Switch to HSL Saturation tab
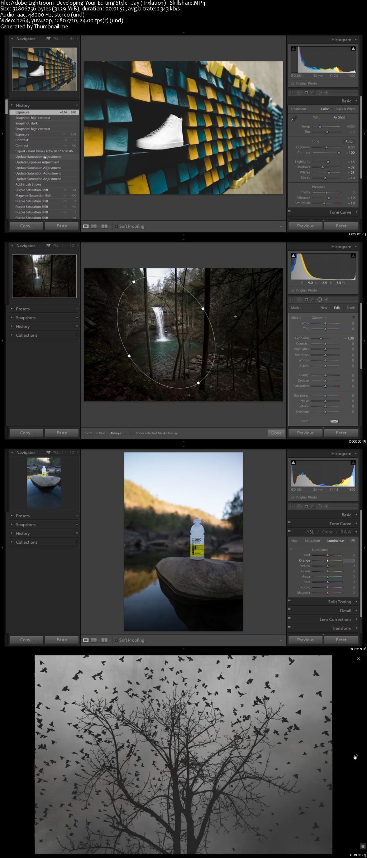Image resolution: width=367 pixels, height=858 pixels. [312, 541]
